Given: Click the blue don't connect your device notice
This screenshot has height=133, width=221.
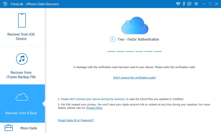Looking at the screenshot, I should click(93, 99).
